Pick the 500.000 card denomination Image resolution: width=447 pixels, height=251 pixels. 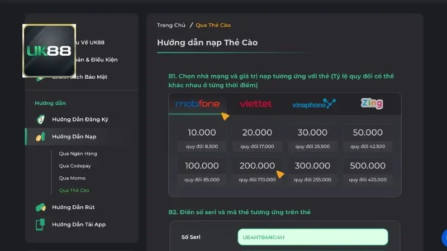[367, 171]
